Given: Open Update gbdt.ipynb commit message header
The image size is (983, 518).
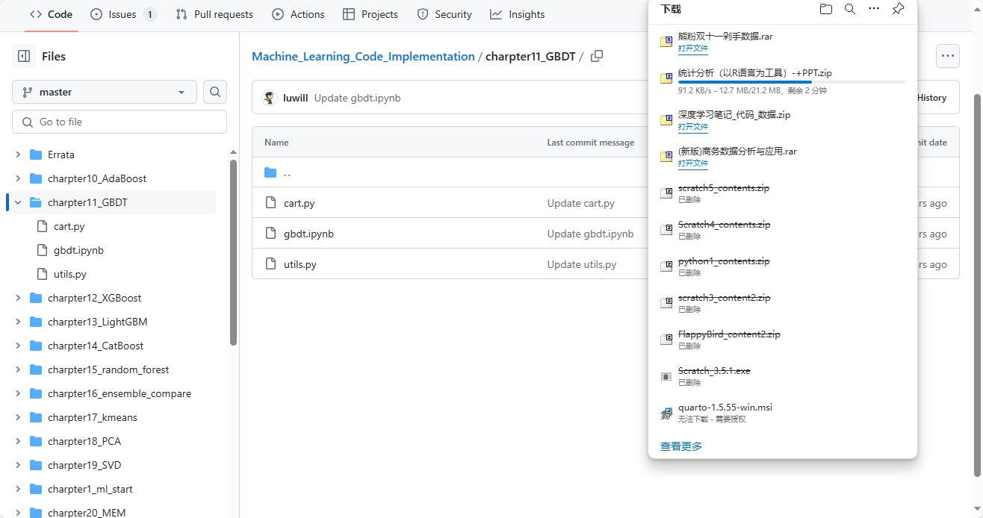Looking at the screenshot, I should (x=357, y=98).
